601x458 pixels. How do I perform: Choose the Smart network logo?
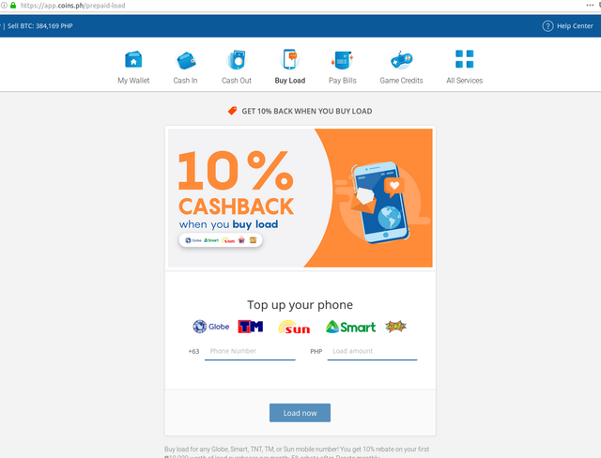click(x=350, y=327)
